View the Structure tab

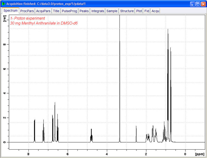pos(127,11)
